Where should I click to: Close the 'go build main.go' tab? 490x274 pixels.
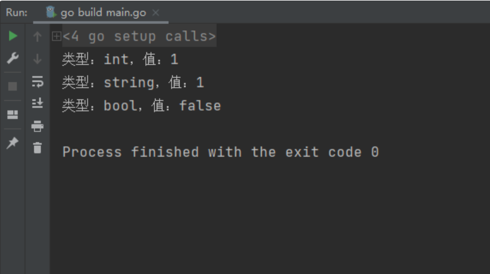pyautogui.click(x=156, y=13)
